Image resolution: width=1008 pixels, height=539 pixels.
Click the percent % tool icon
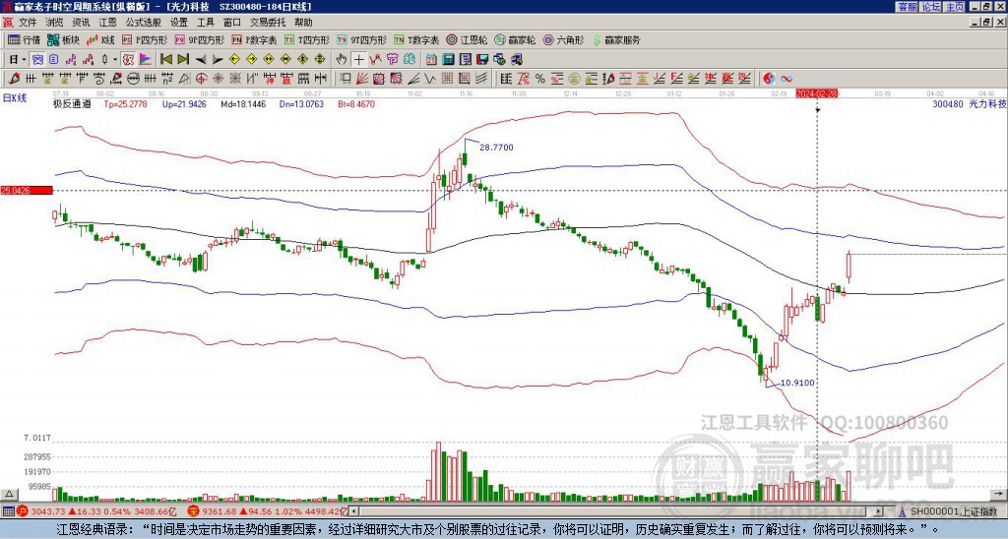point(540,79)
